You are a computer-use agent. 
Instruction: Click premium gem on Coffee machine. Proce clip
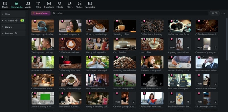click(x=172, y=21)
